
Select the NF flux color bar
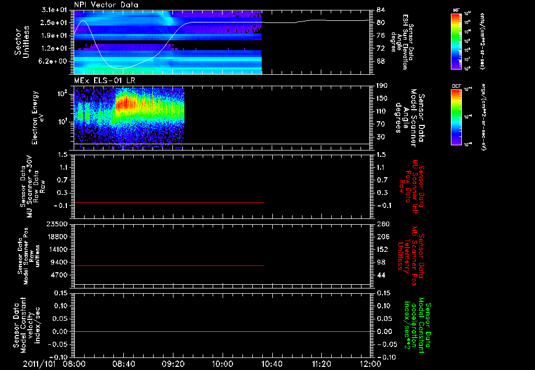457,41
